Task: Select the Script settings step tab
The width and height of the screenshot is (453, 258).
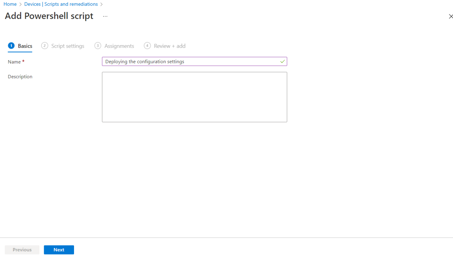Action: [x=63, y=46]
